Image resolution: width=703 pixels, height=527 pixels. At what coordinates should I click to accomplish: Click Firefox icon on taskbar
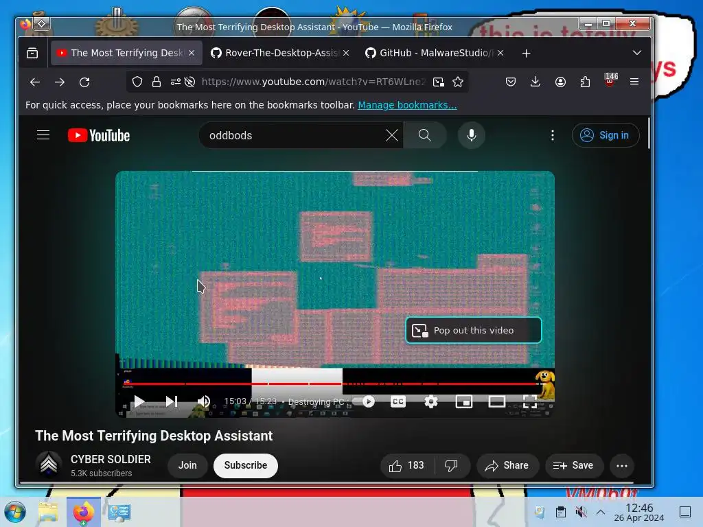pyautogui.click(x=83, y=512)
